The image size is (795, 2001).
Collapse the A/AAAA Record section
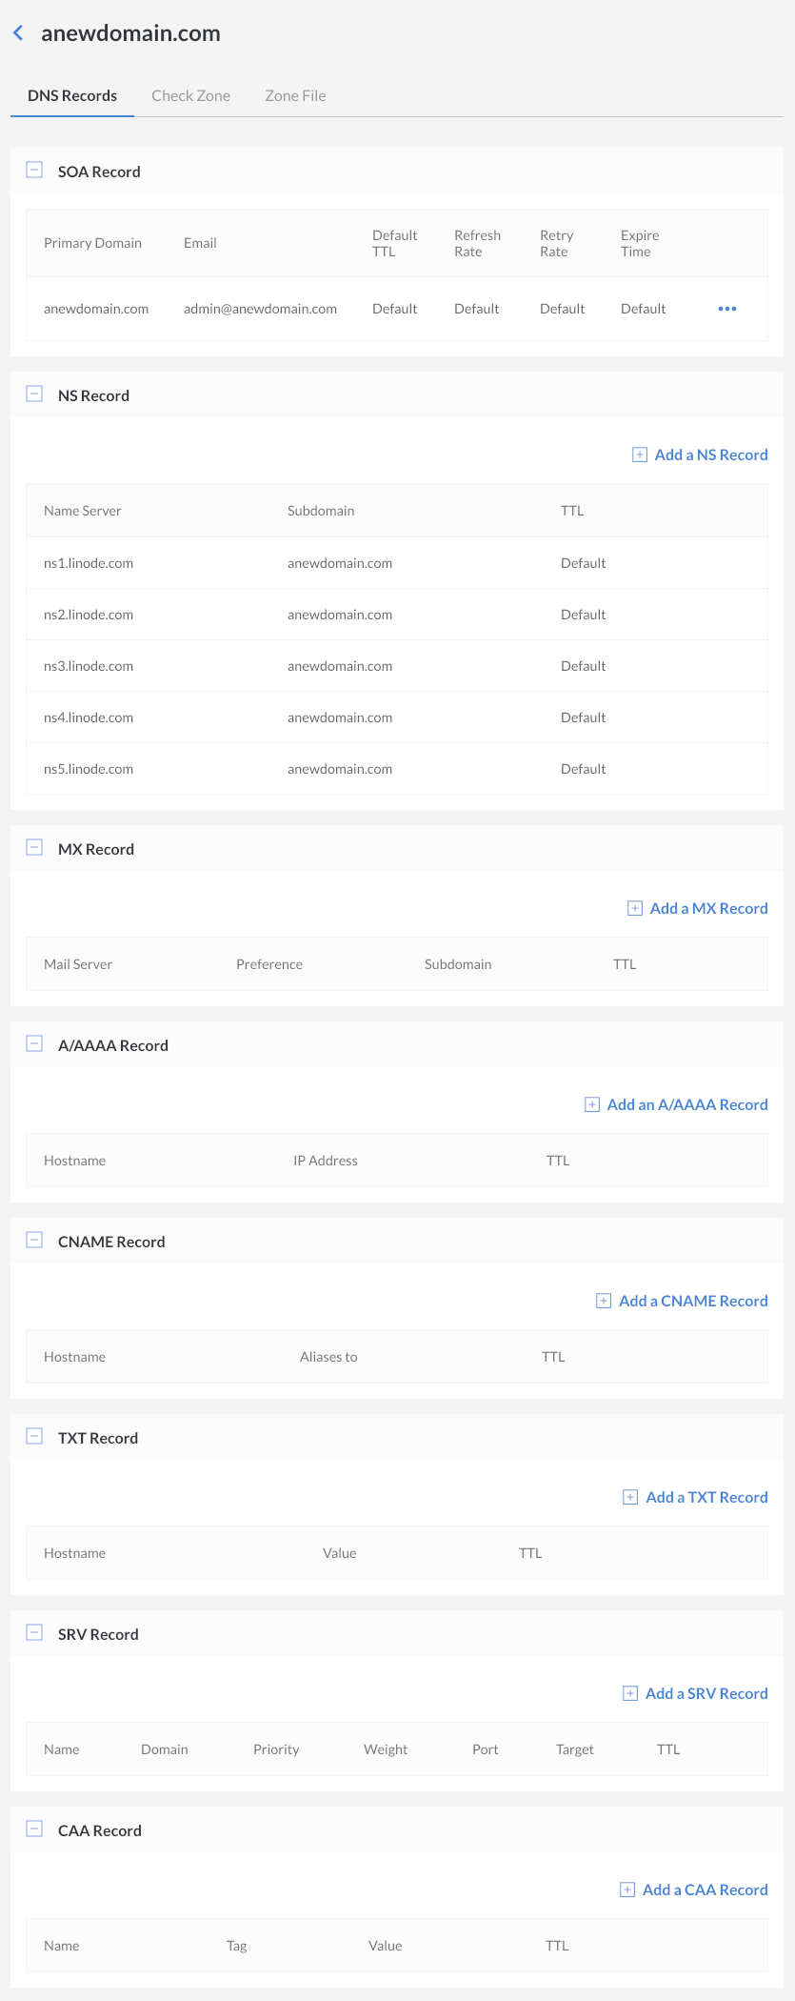[x=34, y=1044]
